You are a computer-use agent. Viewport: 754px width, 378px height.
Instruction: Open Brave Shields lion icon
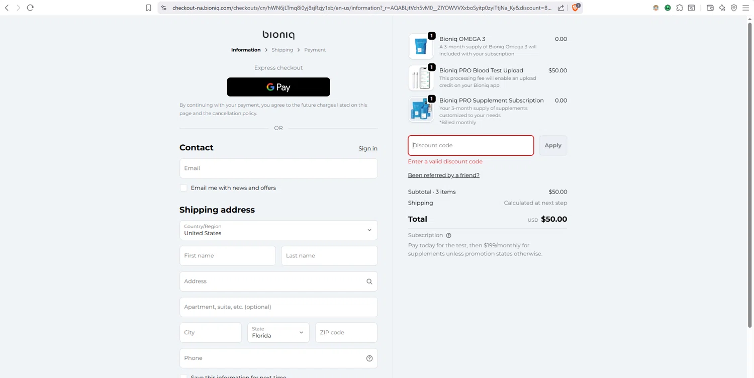(x=576, y=7)
